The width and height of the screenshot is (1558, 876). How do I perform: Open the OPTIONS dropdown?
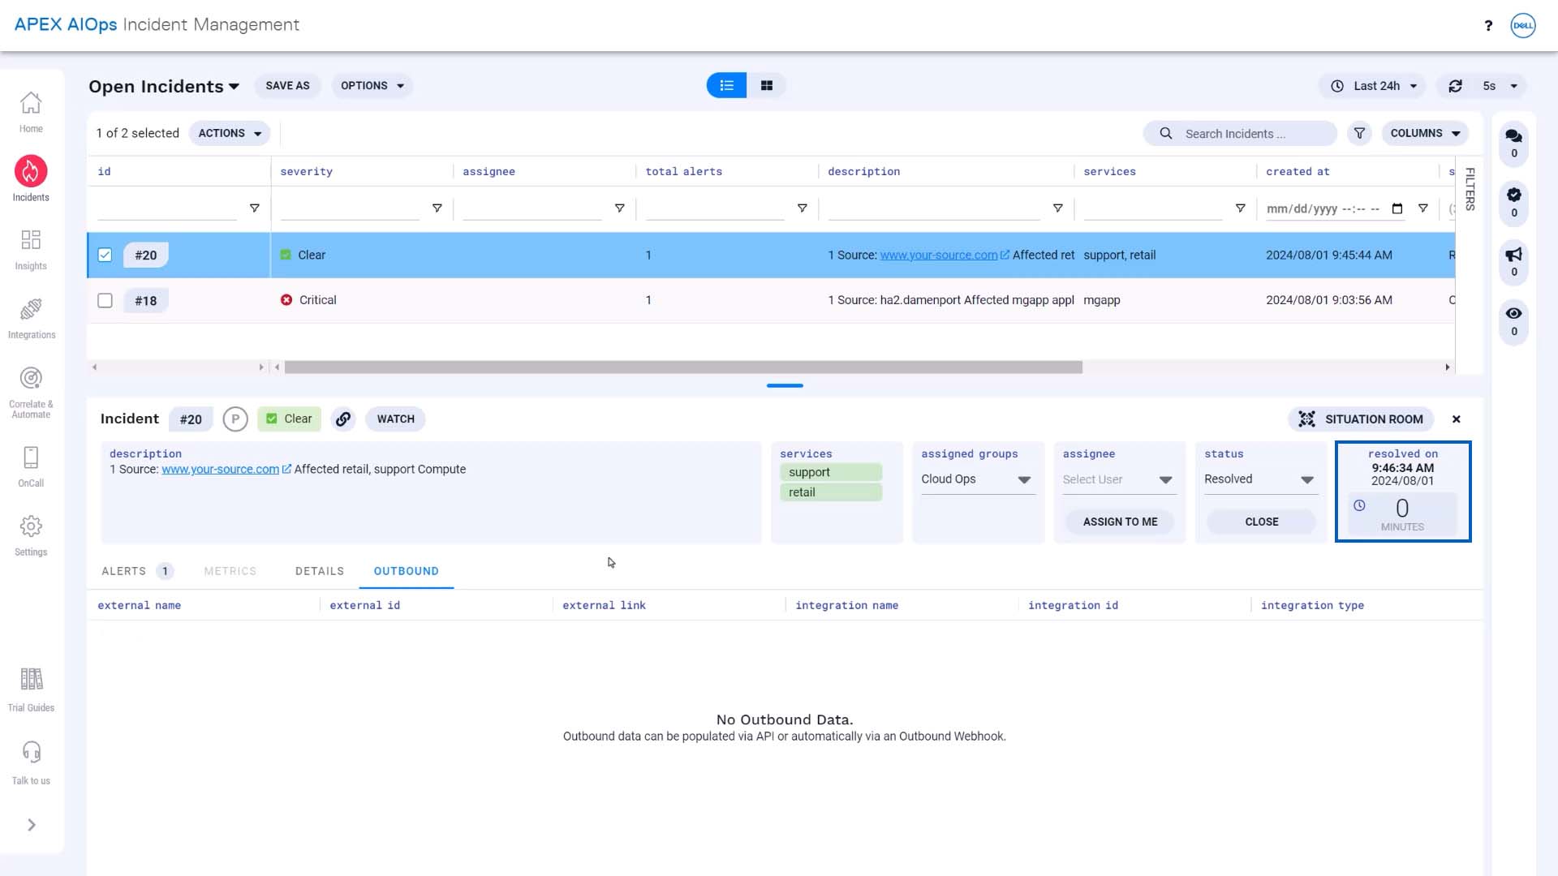coord(372,86)
